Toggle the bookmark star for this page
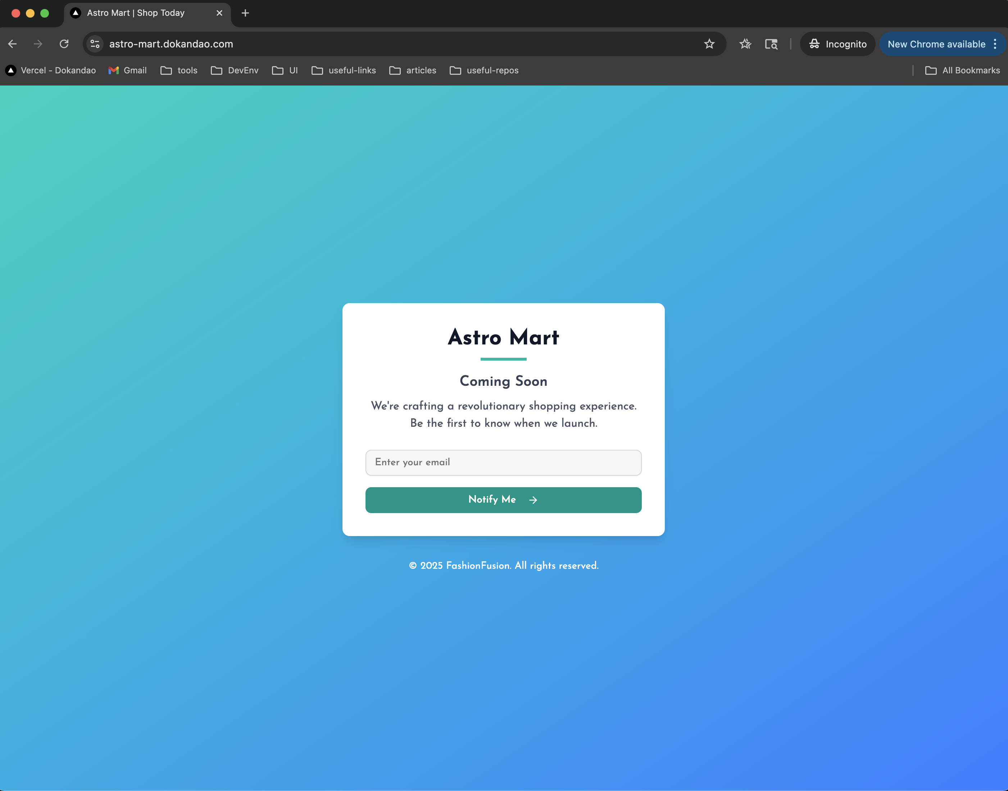This screenshot has width=1008, height=791. [x=709, y=44]
